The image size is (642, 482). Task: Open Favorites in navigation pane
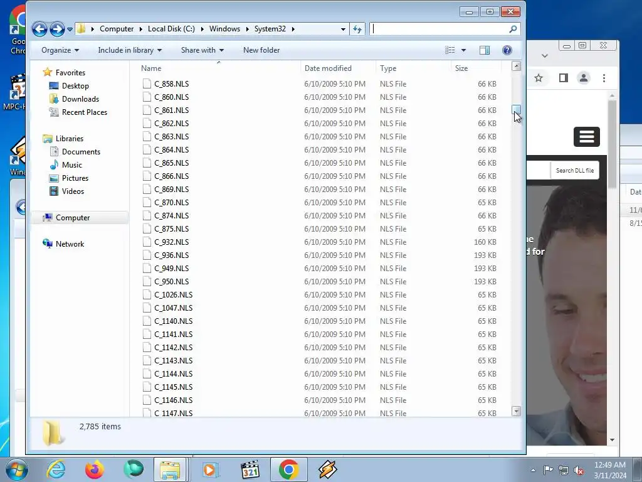click(x=70, y=73)
